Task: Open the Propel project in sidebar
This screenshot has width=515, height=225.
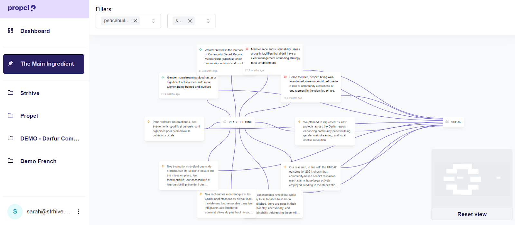Action: [29, 116]
